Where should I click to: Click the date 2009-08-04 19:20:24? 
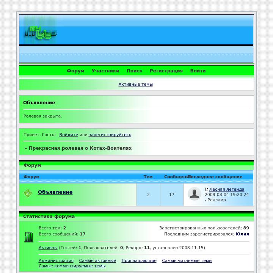pyautogui.click(x=227, y=195)
